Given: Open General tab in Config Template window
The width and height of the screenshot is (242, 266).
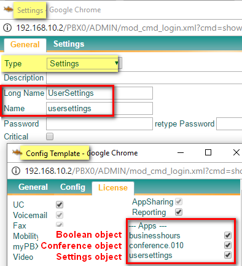Looking at the screenshot, I should [33, 187].
